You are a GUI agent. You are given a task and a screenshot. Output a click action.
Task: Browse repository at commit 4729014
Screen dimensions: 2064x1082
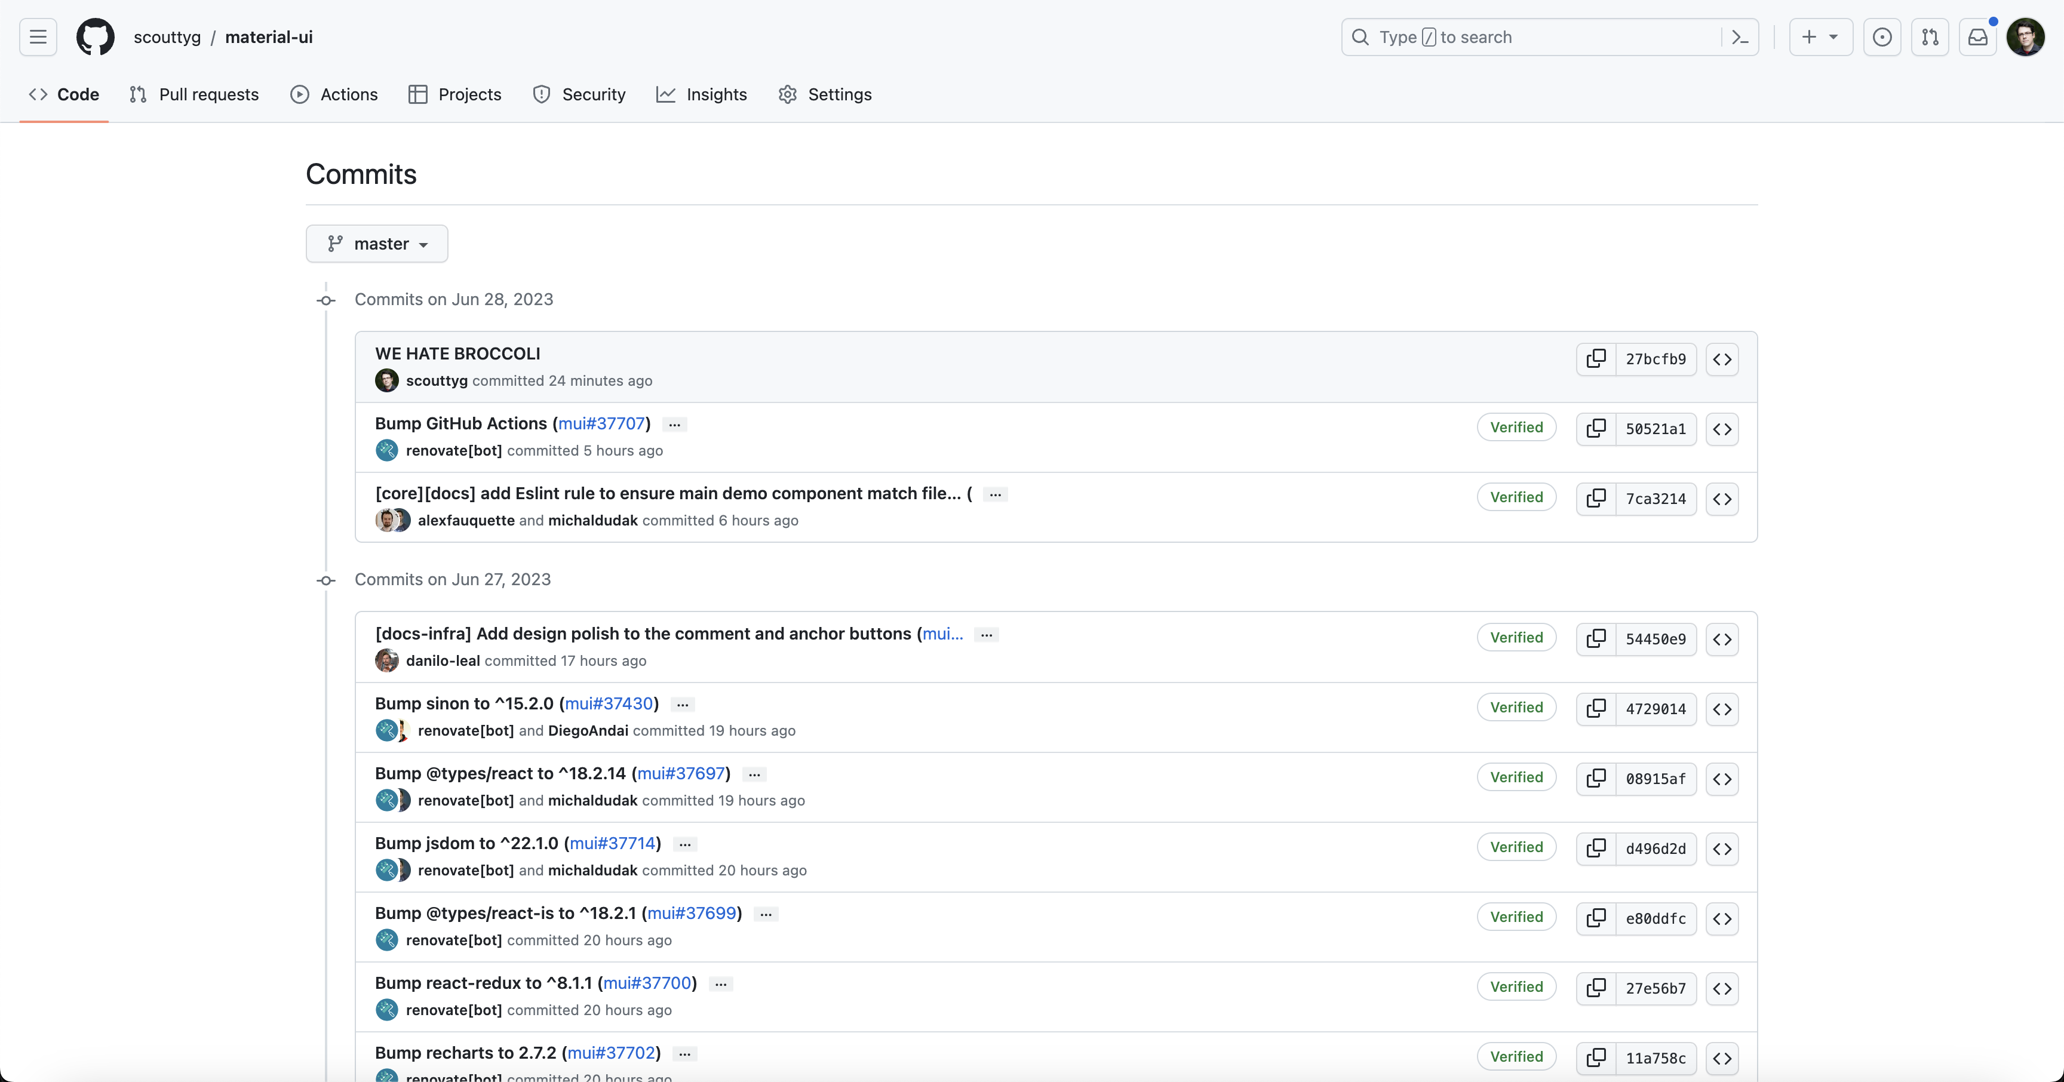(1722, 708)
